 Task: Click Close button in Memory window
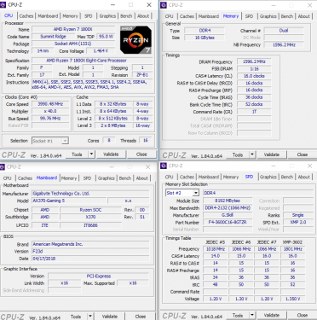[303, 154]
